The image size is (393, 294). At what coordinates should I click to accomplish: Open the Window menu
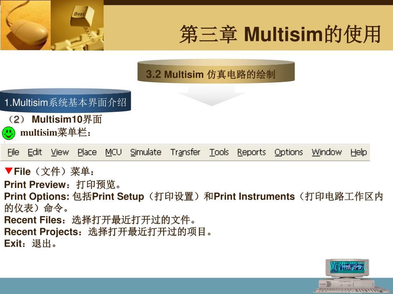(x=327, y=152)
